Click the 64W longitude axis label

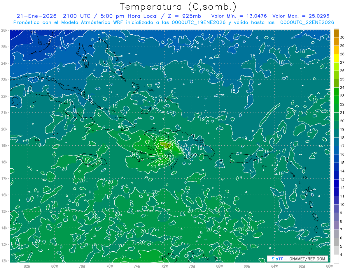coord(274,266)
